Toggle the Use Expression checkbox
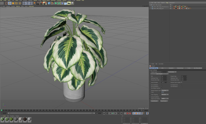This screenshot has width=206, height=124. pyautogui.click(x=182, y=85)
